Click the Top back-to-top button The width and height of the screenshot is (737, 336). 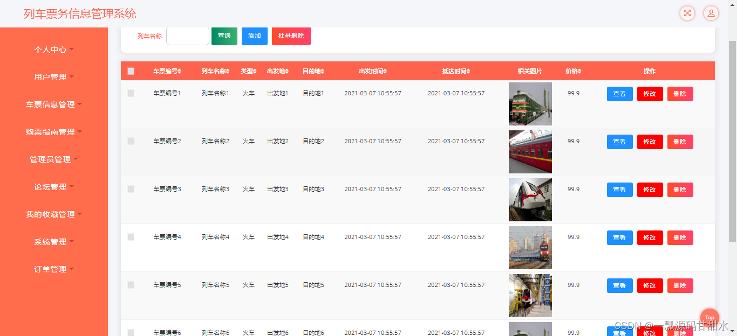[x=709, y=318]
